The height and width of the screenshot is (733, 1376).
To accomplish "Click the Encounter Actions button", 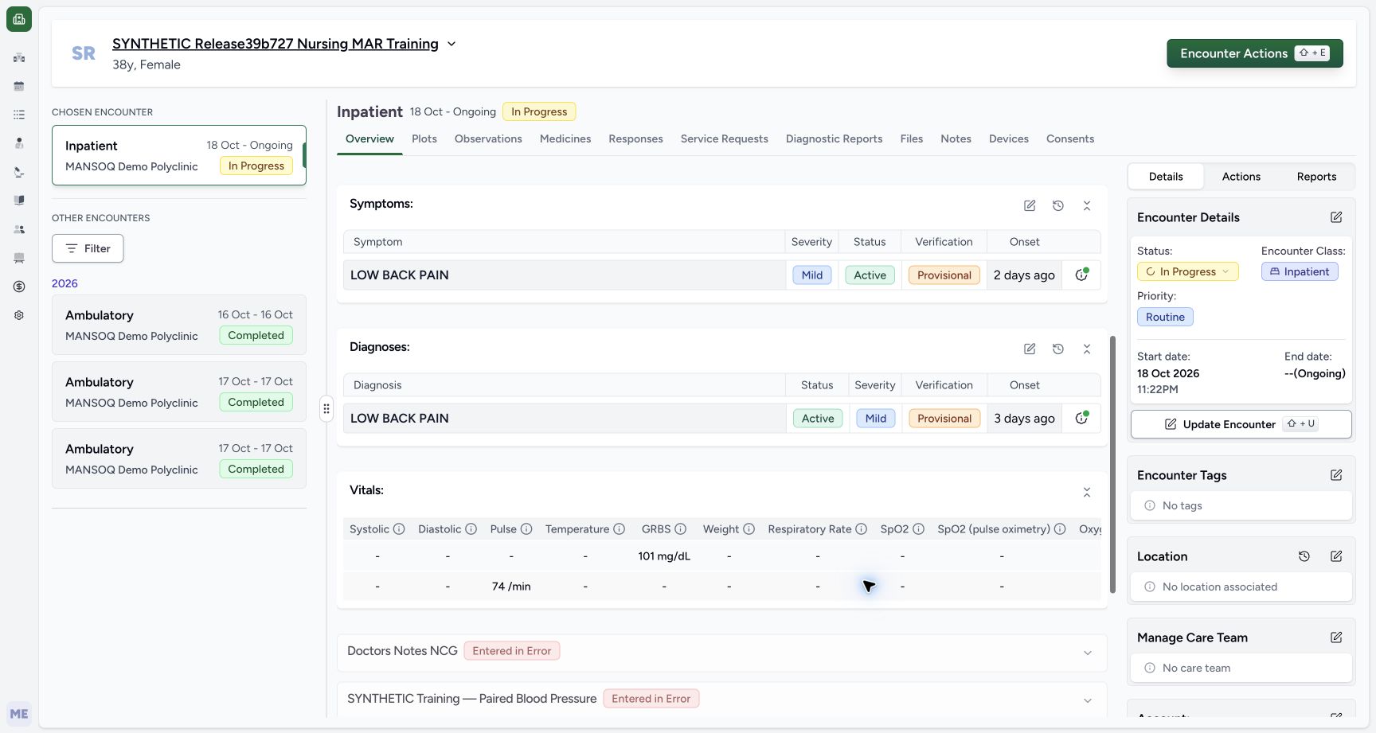I will (1255, 53).
